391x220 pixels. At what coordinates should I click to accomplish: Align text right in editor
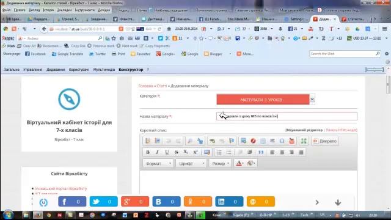[x=291, y=152]
